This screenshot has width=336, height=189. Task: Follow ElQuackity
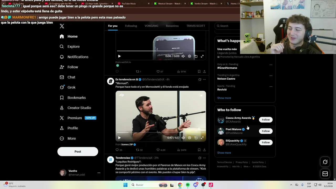(266, 142)
